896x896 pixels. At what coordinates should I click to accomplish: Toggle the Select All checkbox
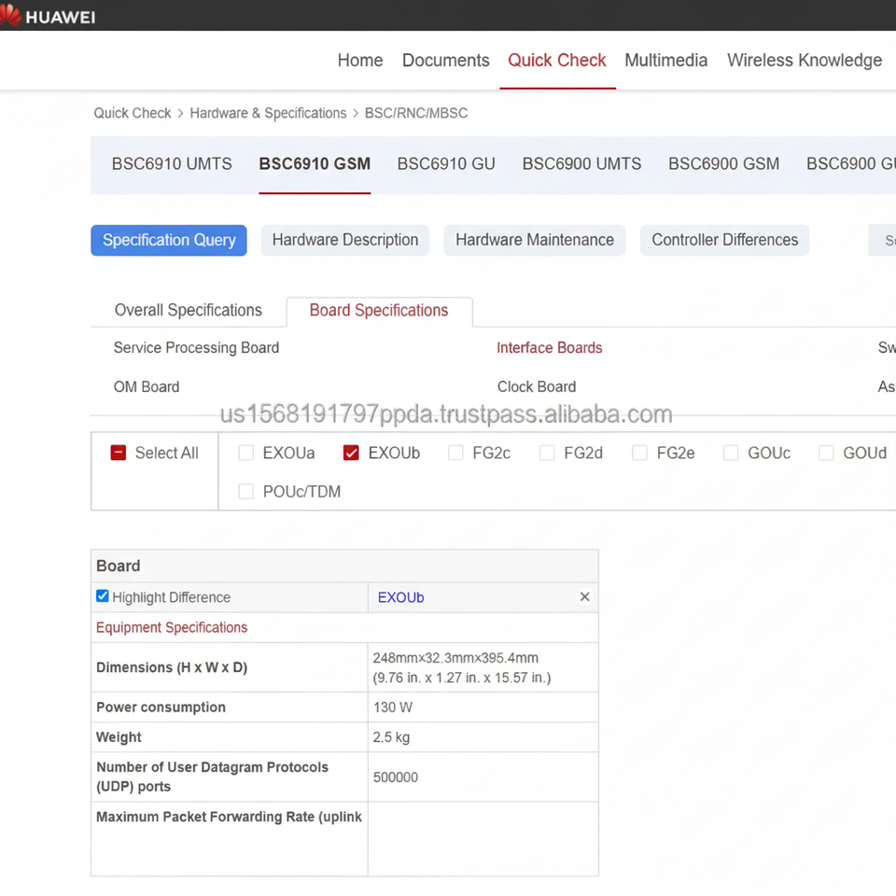(x=119, y=454)
